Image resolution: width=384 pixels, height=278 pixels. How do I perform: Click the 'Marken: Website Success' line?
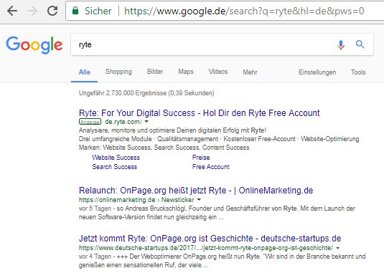pos(164,148)
